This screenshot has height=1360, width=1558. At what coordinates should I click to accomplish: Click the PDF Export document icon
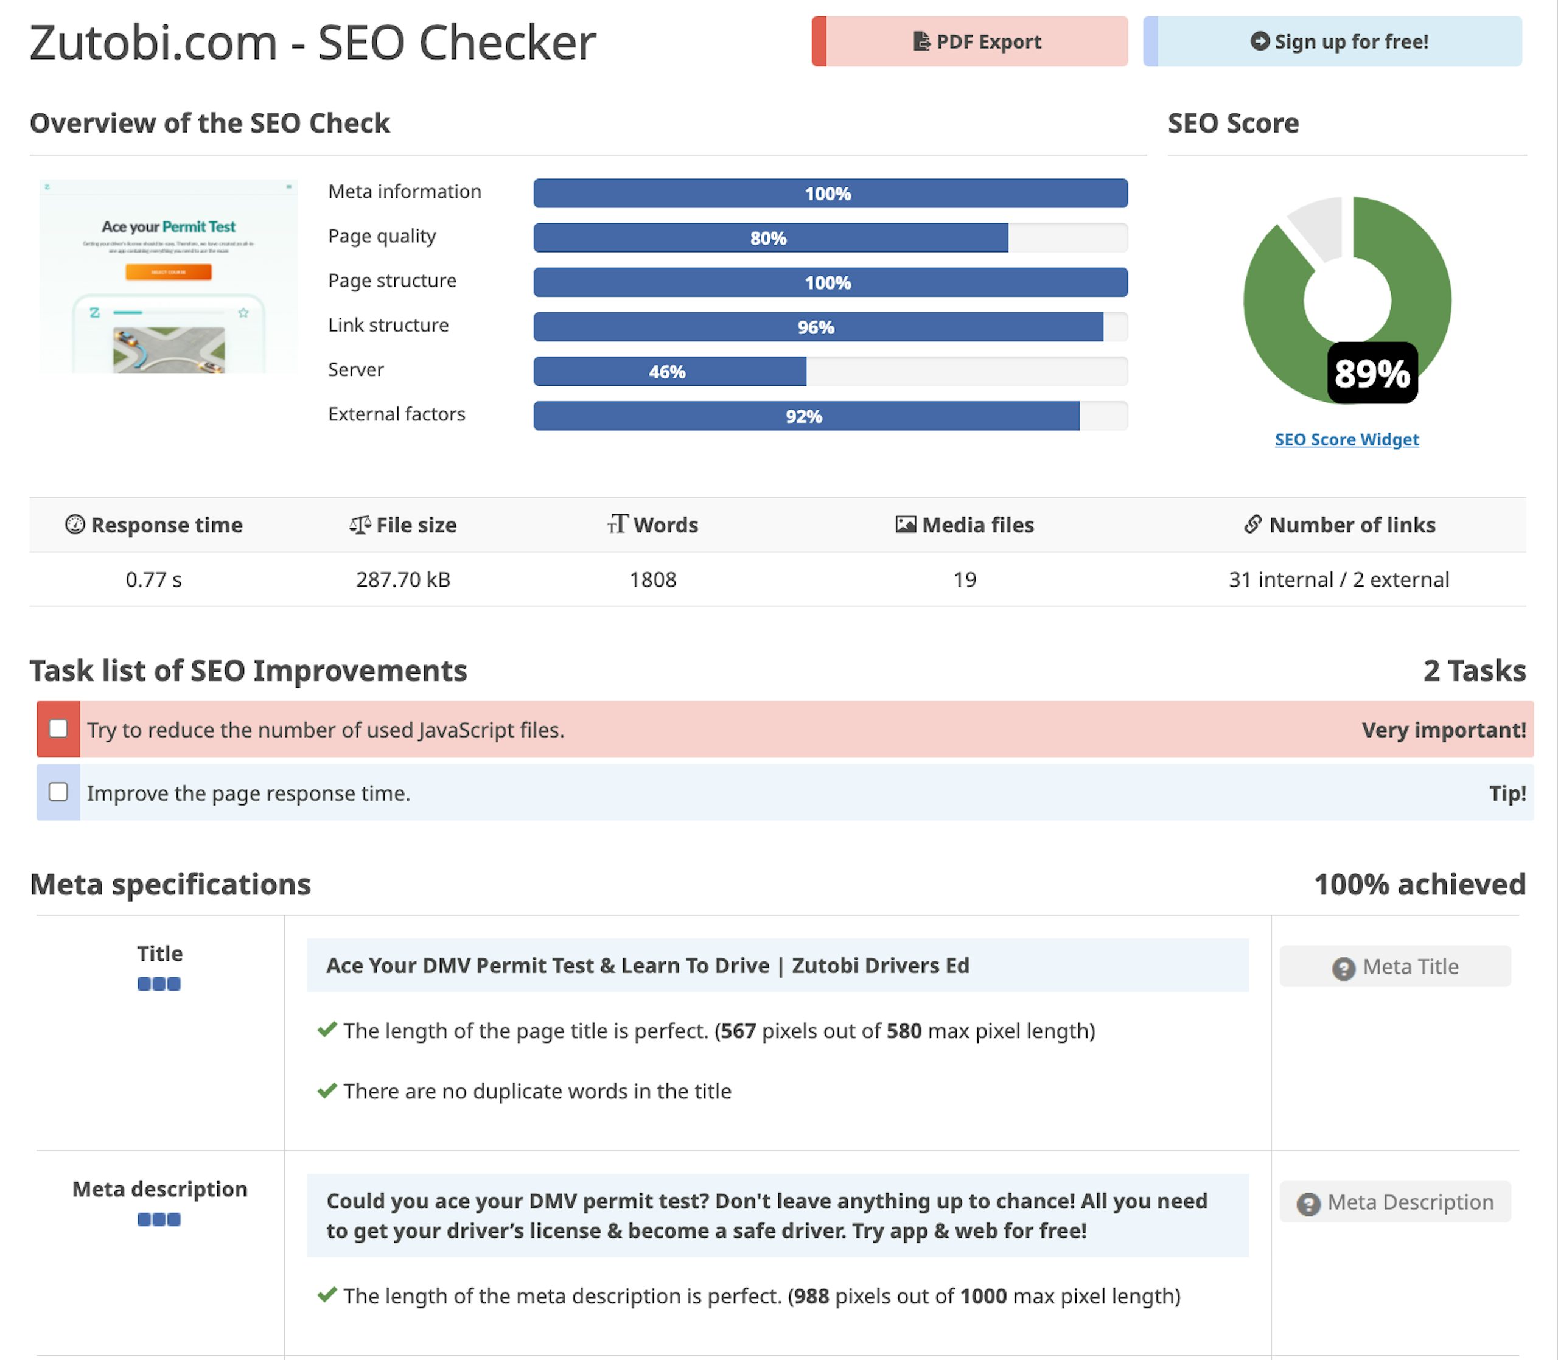click(x=921, y=41)
